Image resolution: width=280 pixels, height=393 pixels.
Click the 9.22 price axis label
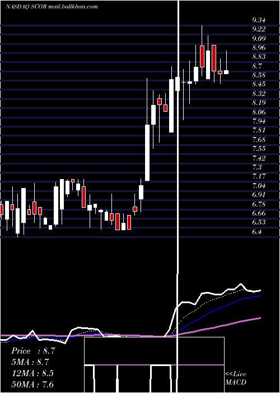(x=259, y=29)
